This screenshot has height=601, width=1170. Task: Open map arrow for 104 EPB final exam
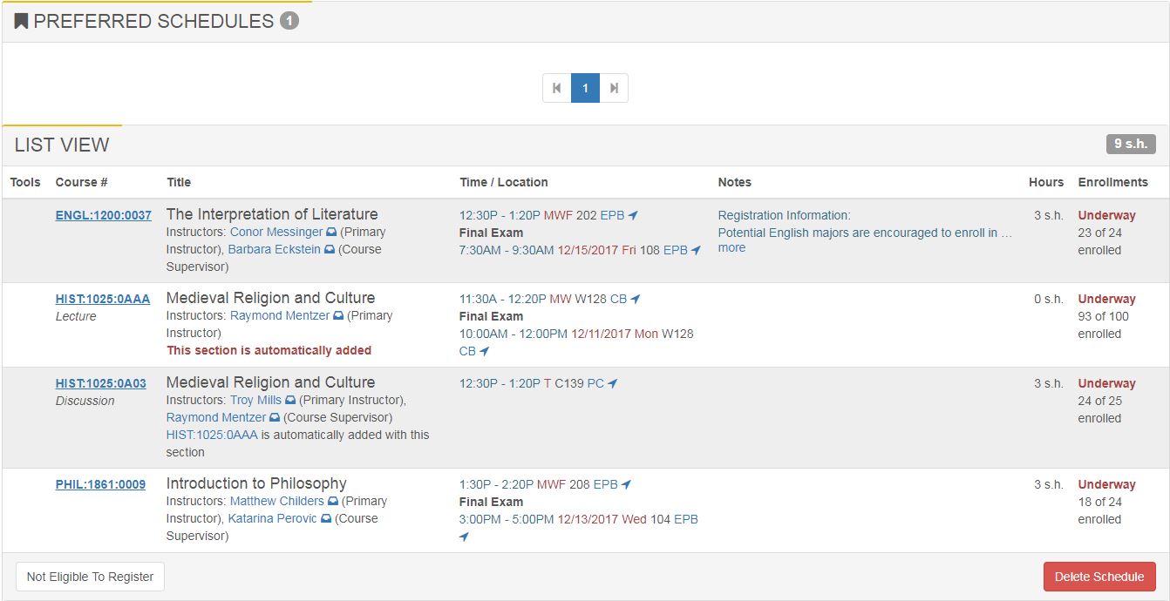point(465,537)
